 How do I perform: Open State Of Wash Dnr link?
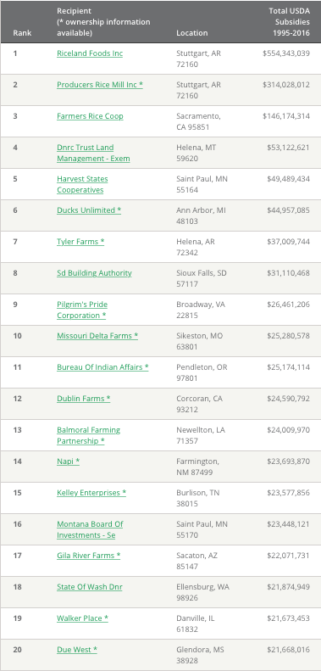pyautogui.click(x=90, y=587)
